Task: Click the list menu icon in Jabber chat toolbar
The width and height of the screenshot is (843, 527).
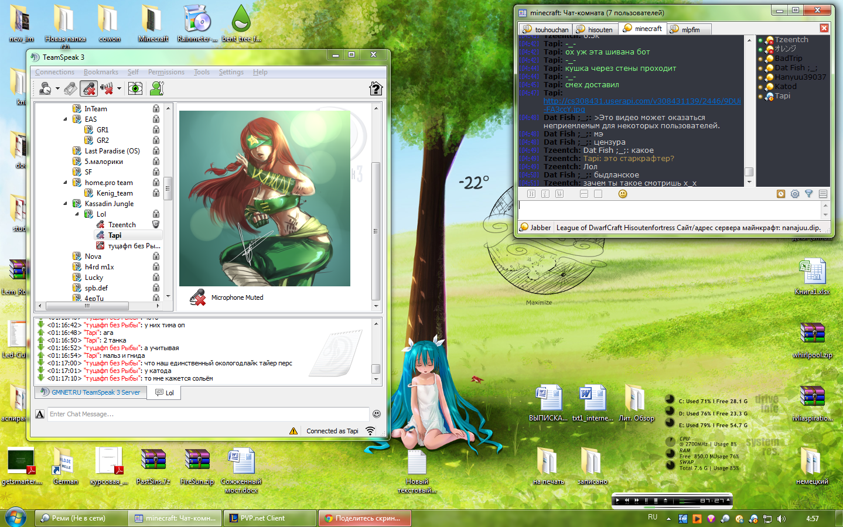Action: pos(823,194)
